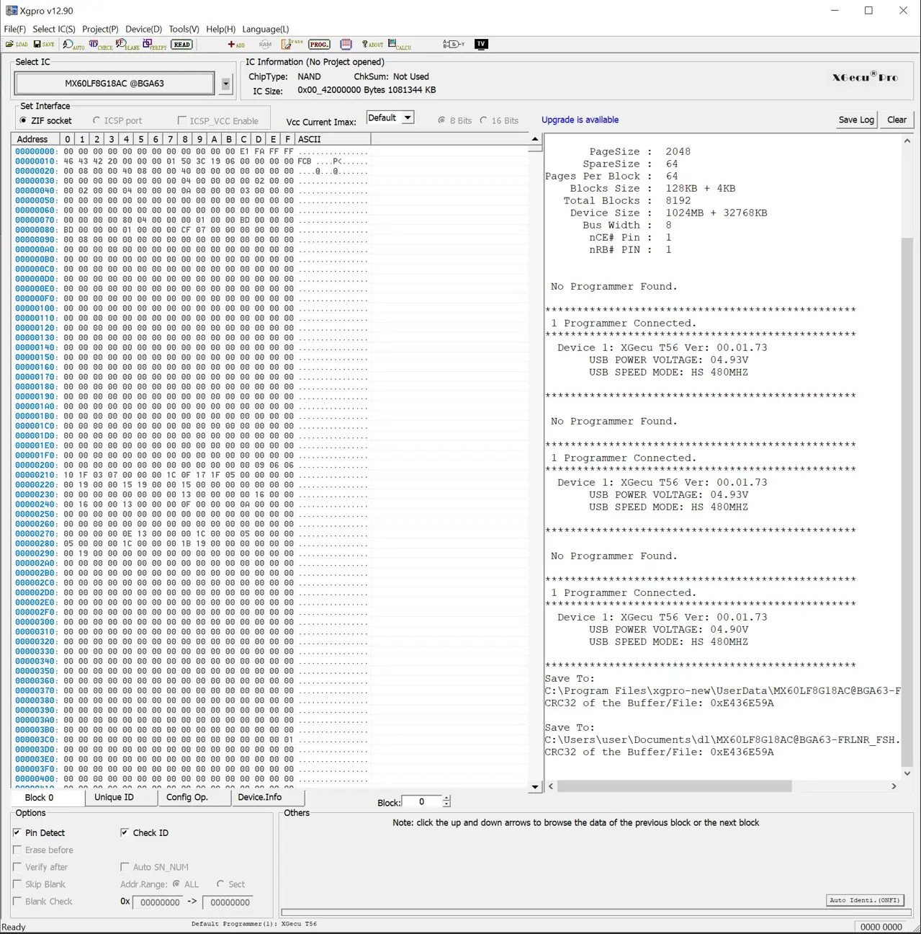The width and height of the screenshot is (921, 934).
Task: Click the Auto Identi.(ONFI) button
Action: (x=865, y=900)
